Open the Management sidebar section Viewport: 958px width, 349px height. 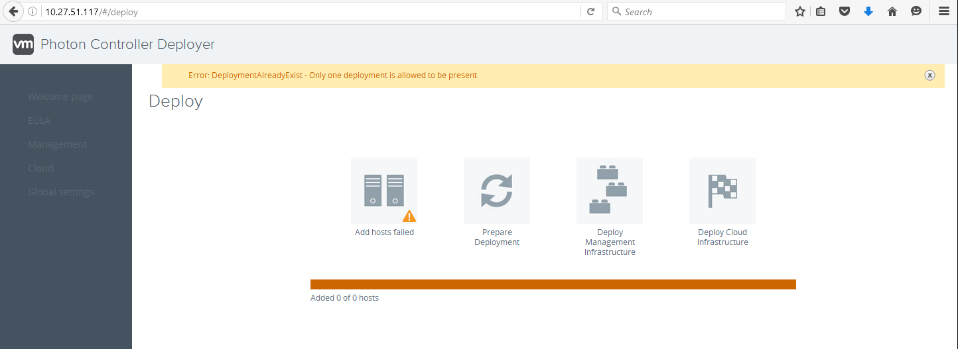(x=58, y=144)
